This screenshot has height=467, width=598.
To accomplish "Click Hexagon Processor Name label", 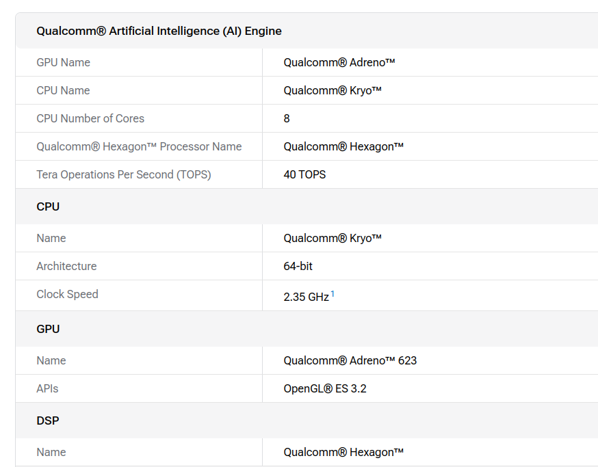I will coord(139,146).
